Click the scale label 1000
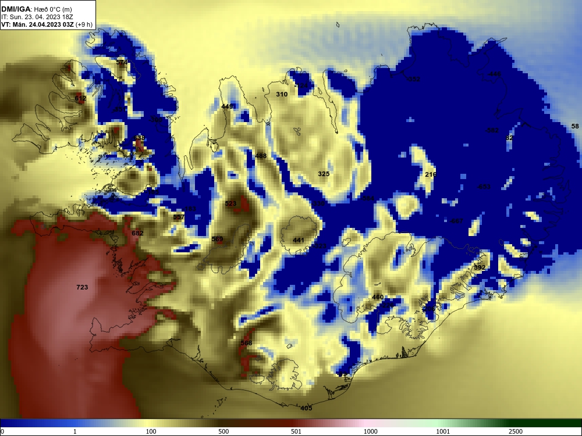The height and width of the screenshot is (436, 582). click(370, 431)
